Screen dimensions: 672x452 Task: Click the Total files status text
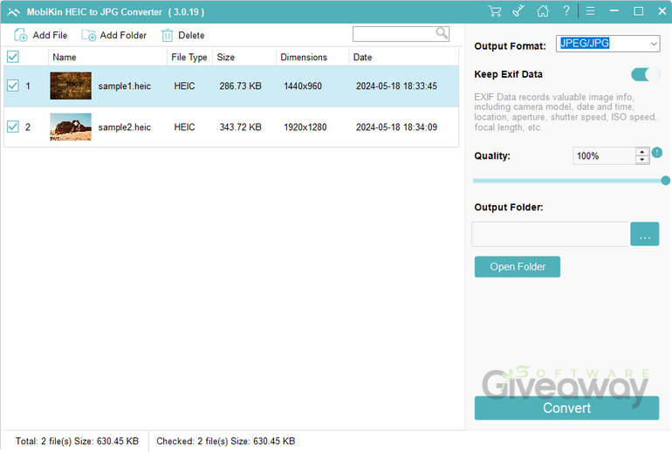77,441
